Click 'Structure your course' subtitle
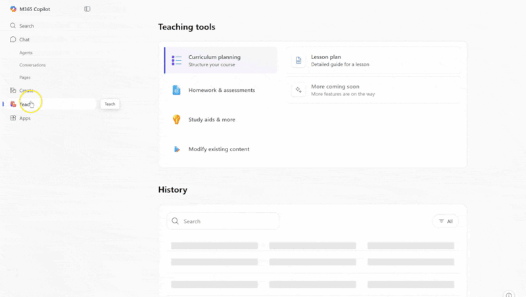 [x=212, y=64]
